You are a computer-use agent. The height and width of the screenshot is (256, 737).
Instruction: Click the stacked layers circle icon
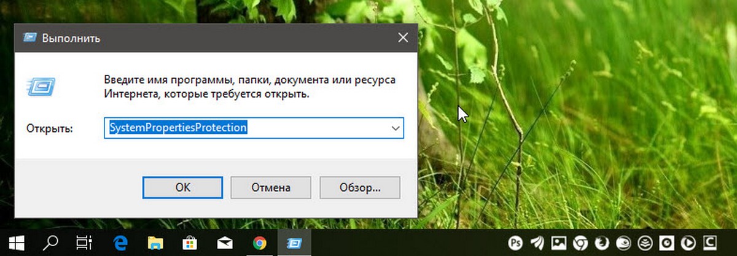pos(645,243)
